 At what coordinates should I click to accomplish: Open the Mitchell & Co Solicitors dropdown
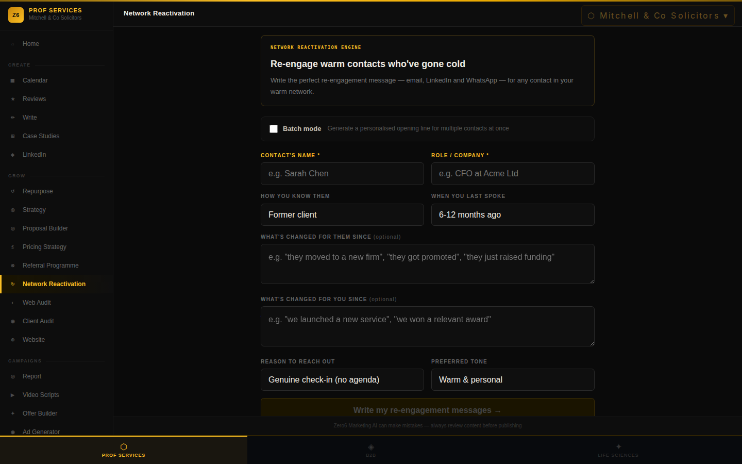(x=658, y=15)
